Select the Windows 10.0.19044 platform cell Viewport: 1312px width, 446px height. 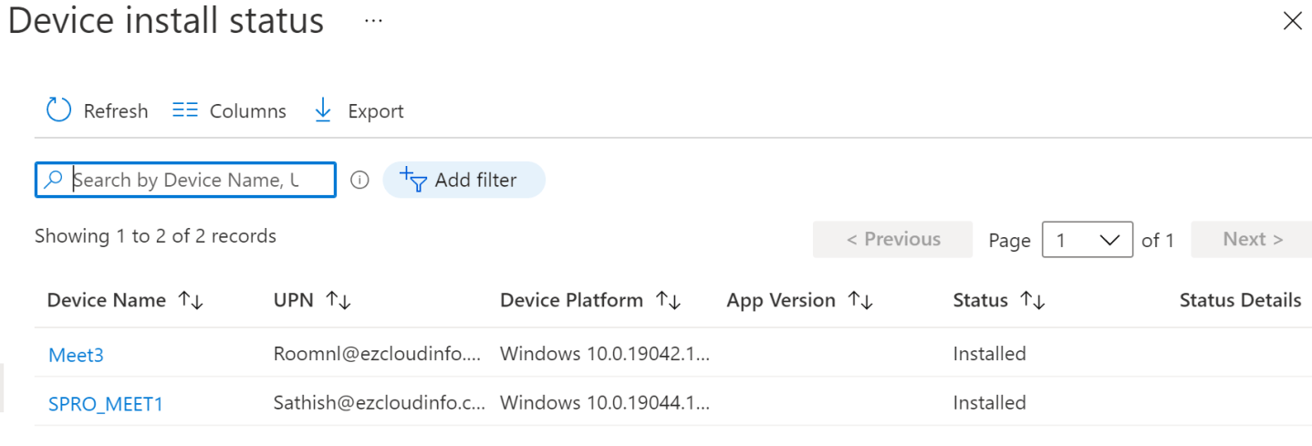point(605,402)
